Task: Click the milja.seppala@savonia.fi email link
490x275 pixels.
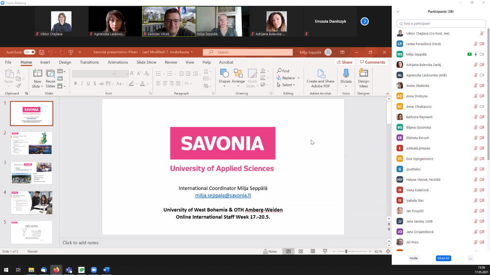Action: [x=223, y=195]
